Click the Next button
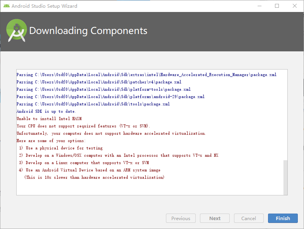 pyautogui.click(x=215, y=218)
